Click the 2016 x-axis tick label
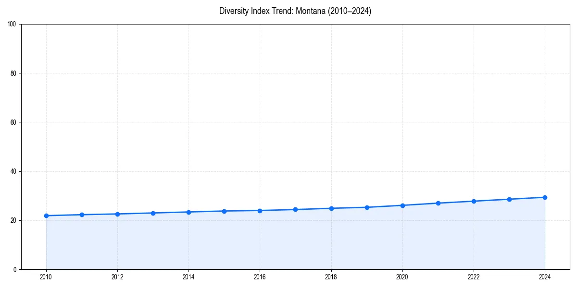 [x=260, y=277]
